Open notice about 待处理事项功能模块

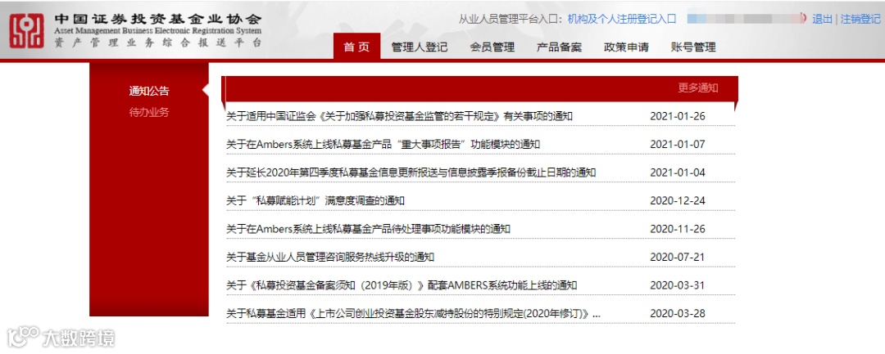(368, 229)
